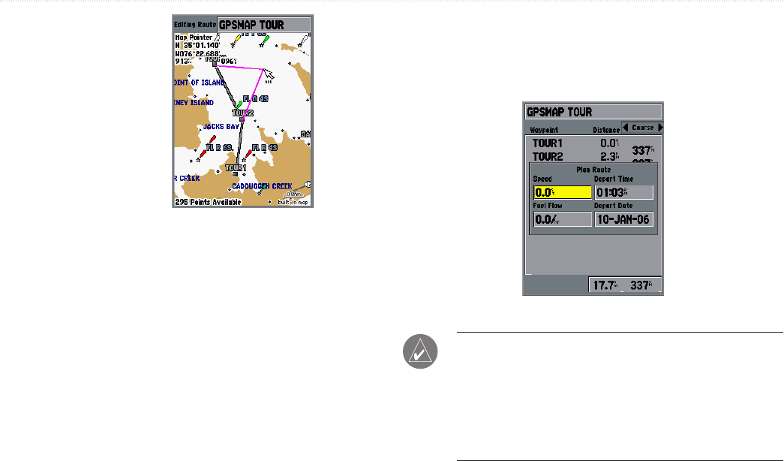784x461 pixels.
Task: Select the highlighted Speed field
Action: pyautogui.click(x=563, y=192)
